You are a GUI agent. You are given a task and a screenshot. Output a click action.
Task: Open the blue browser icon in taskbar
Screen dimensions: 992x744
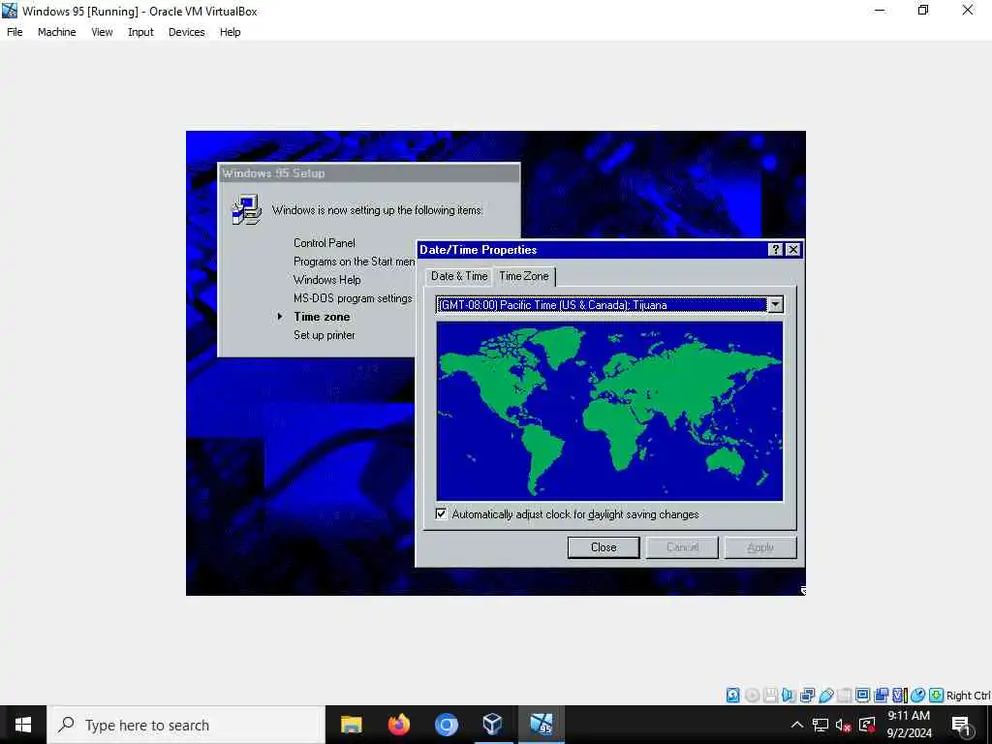click(x=446, y=725)
